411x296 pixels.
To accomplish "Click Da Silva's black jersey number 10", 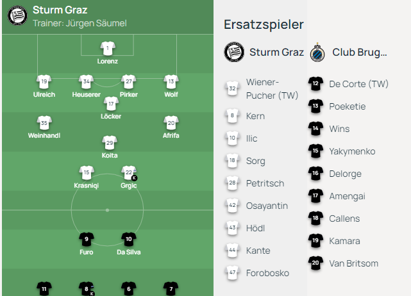I will pos(129,239).
